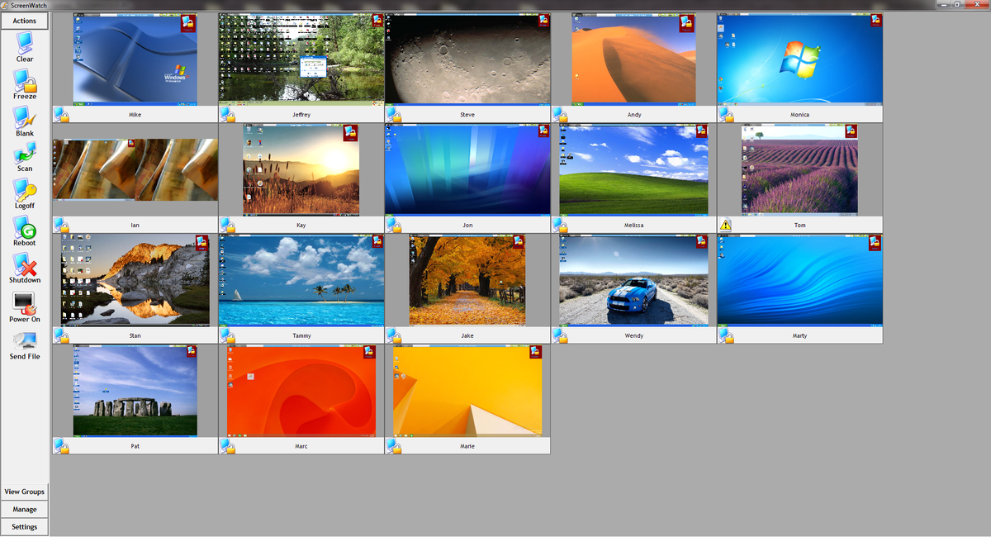This screenshot has width=991, height=537.
Task: Select Melissa's green hill screen thumbnail
Action: click(633, 169)
